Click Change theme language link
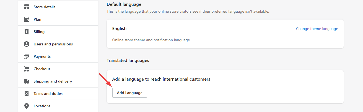 coord(317,29)
